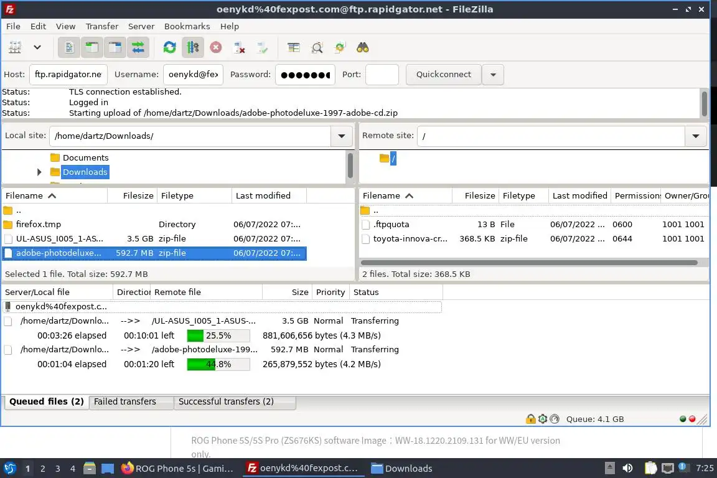
Task: Open the Bookmarks menu
Action: coord(187,27)
